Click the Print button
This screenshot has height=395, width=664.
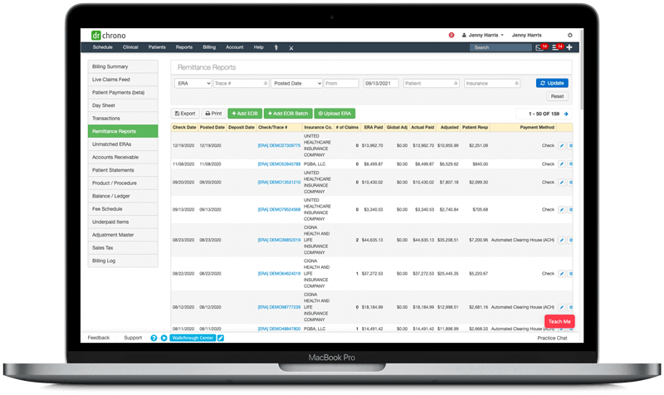213,114
